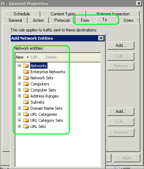Click the Networks folder icon
Viewport: 144px width, 169px height.
click(x=26, y=65)
